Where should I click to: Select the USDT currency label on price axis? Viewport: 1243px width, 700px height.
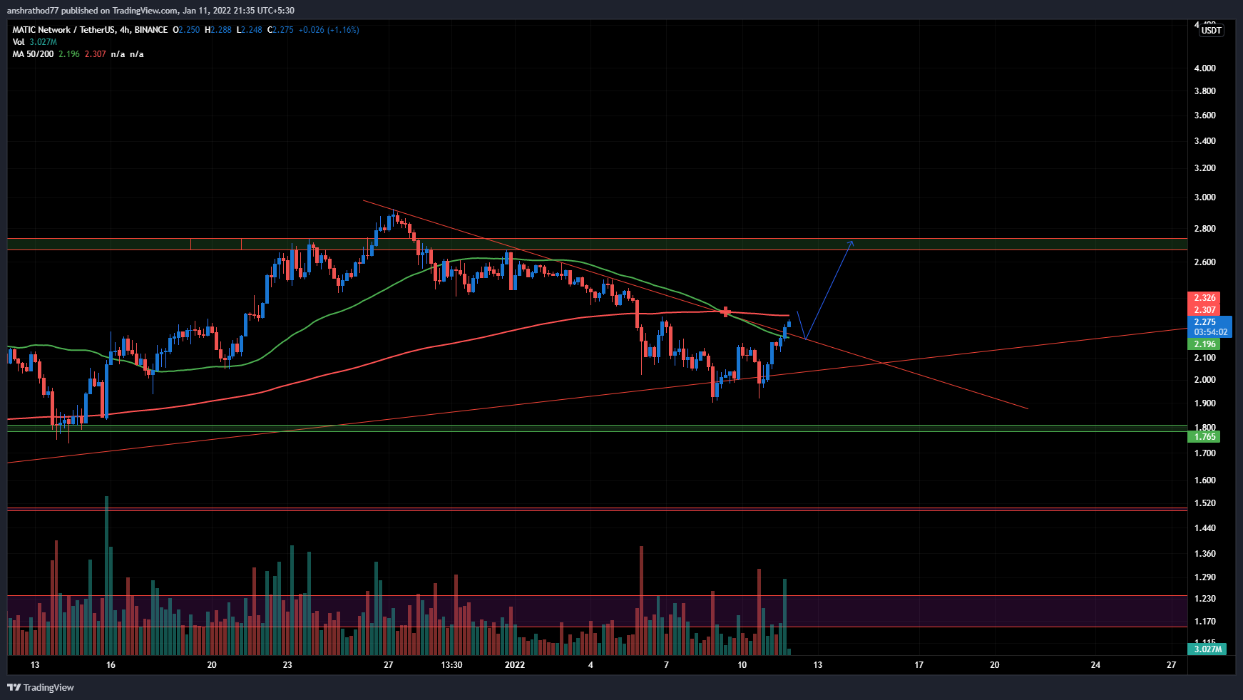[x=1211, y=30]
